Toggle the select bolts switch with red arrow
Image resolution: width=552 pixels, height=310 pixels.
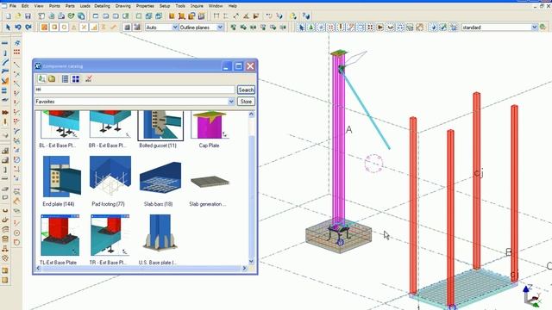pyautogui.click(x=379, y=27)
